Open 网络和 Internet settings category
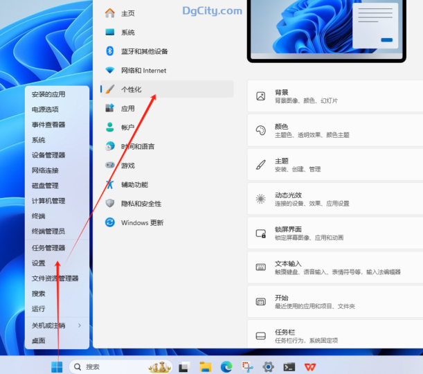Screen dimensions: 423x374 143,71
